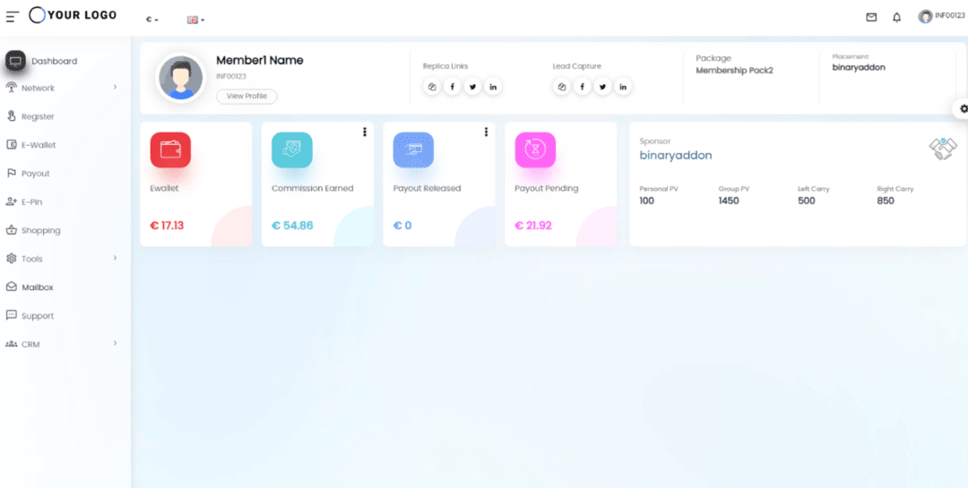Open the settings gear on right edge
This screenshot has width=968, height=488.
pos(964,108)
